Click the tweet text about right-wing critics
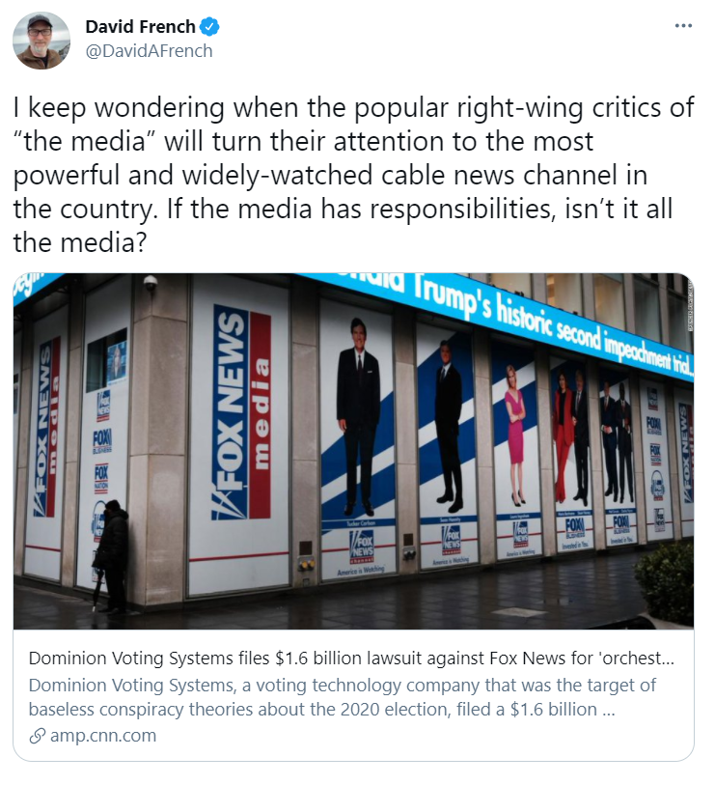 click(x=353, y=175)
